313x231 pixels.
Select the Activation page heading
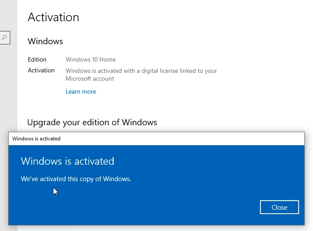click(x=53, y=17)
